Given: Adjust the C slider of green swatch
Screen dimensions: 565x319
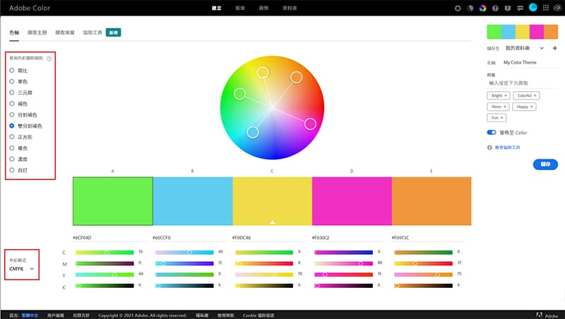Looking at the screenshot, I should click(x=105, y=253).
